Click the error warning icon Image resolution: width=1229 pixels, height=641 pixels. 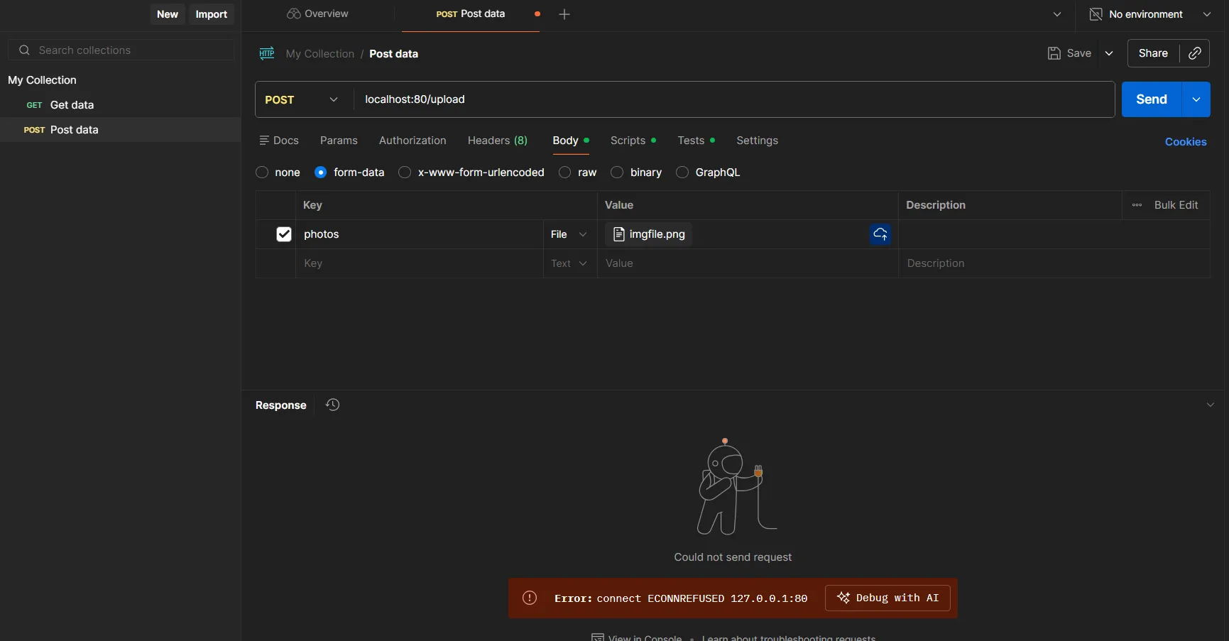pyautogui.click(x=530, y=598)
